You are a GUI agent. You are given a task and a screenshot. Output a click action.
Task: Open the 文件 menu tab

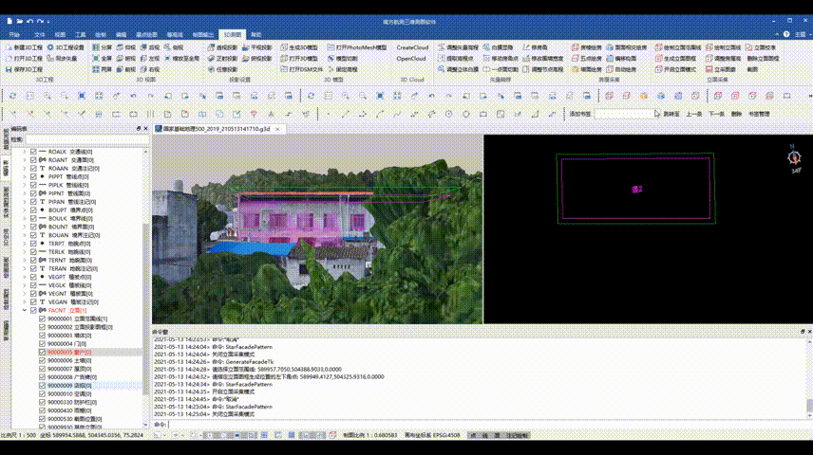(x=39, y=34)
